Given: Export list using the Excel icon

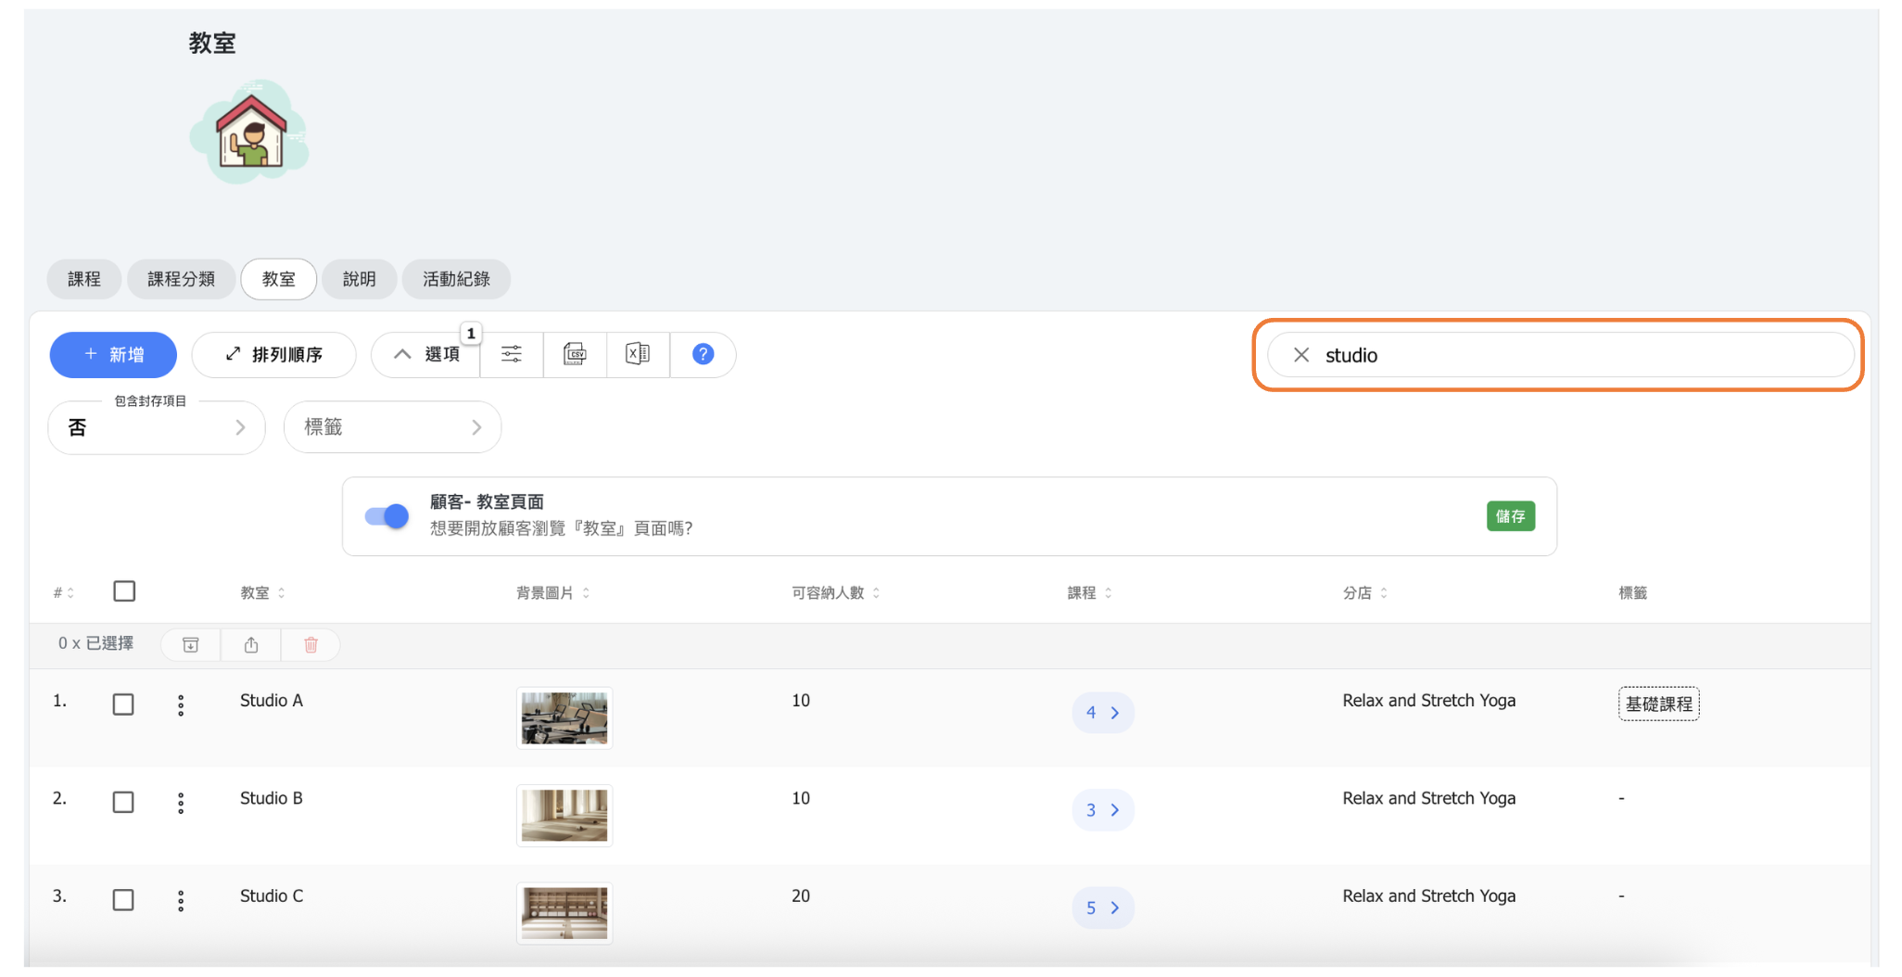Looking at the screenshot, I should 638,354.
